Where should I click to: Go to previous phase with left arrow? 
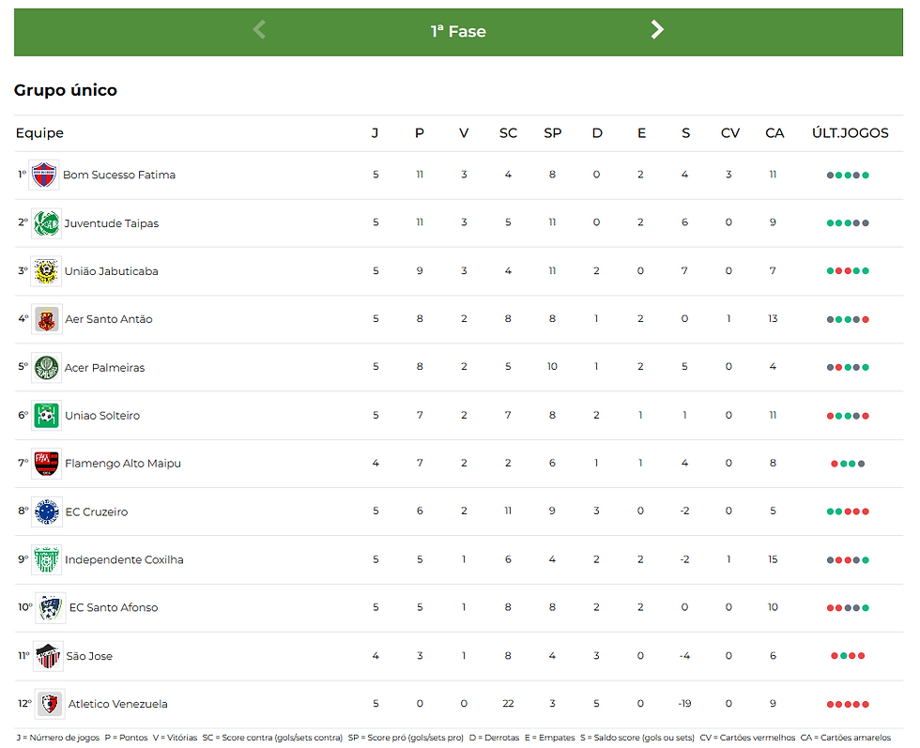click(259, 30)
